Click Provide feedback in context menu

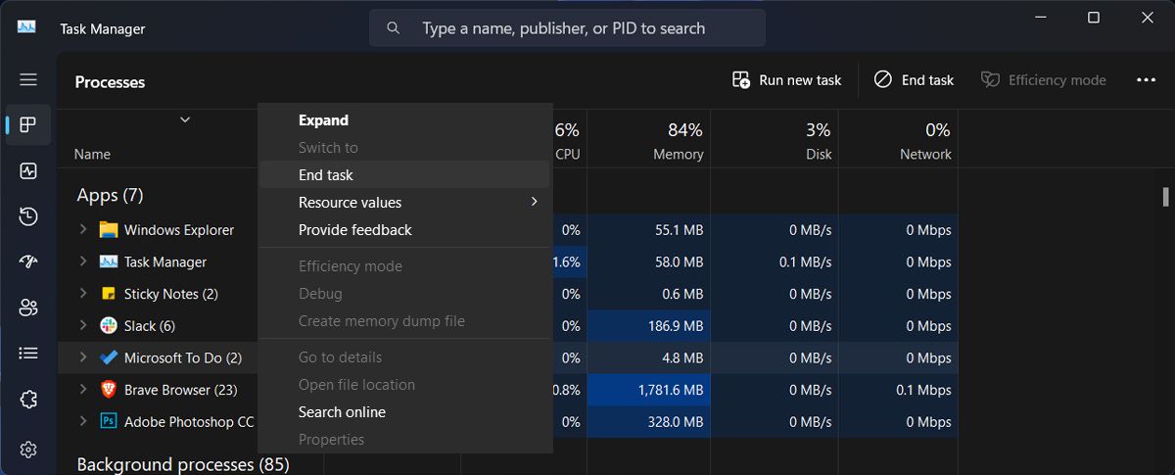click(x=354, y=230)
